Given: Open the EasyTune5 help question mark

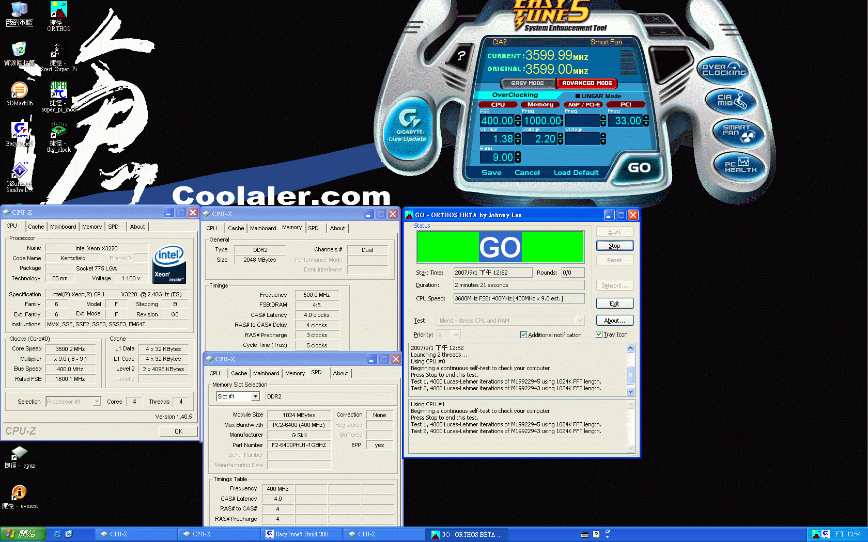Looking at the screenshot, I should [461, 55].
